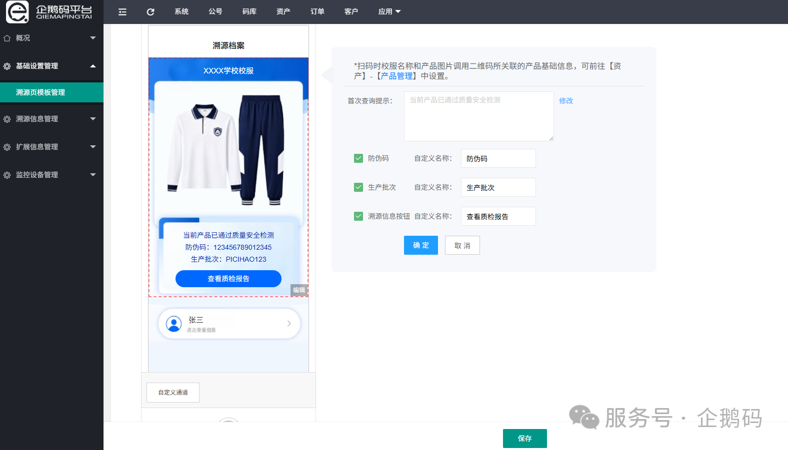Click gear icon beside 扩展信息管理
Image resolution: width=788 pixels, height=450 pixels.
point(7,147)
